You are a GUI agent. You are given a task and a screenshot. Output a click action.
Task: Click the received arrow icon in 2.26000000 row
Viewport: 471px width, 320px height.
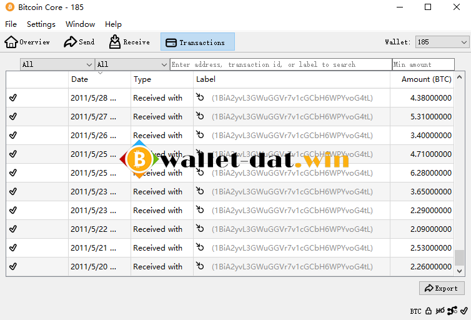(x=200, y=266)
